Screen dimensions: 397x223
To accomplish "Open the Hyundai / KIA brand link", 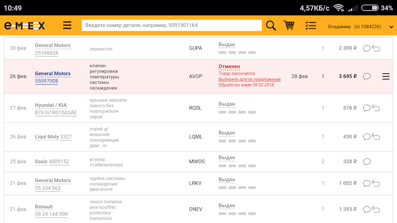I will click(51, 105).
